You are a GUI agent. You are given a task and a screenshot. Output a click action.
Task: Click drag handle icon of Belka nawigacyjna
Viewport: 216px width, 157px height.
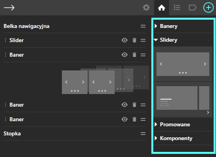pyautogui.click(x=143, y=26)
